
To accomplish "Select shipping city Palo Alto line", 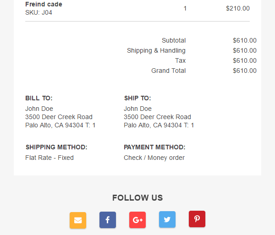I will click(x=159, y=126).
